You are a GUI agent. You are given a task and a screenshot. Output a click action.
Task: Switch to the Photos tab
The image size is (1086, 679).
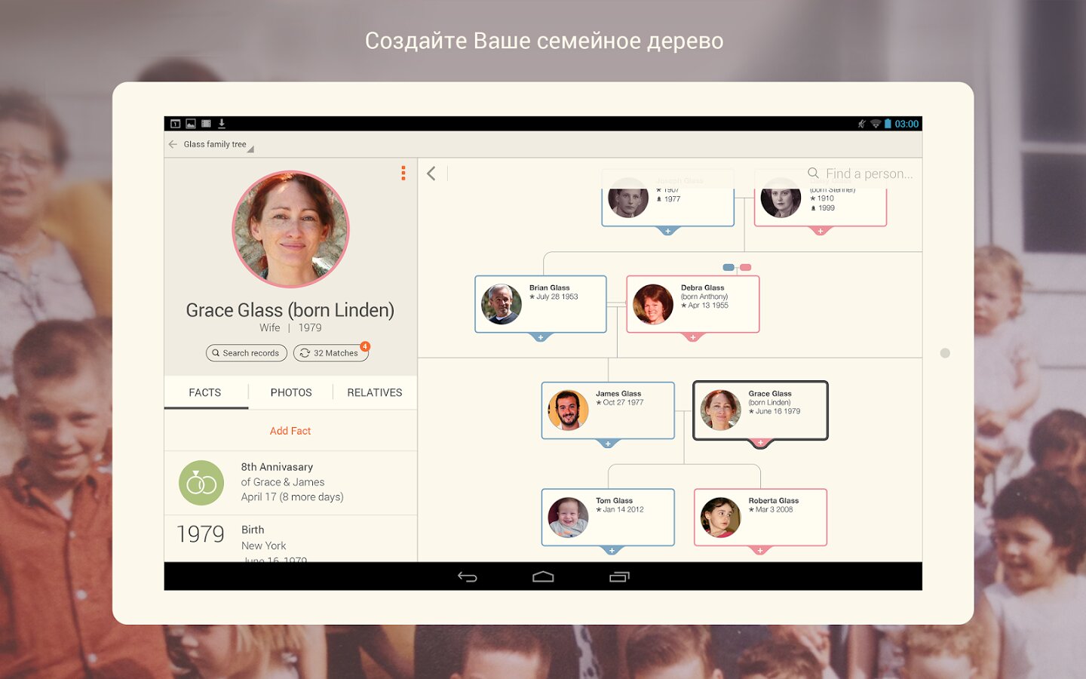[x=291, y=392]
